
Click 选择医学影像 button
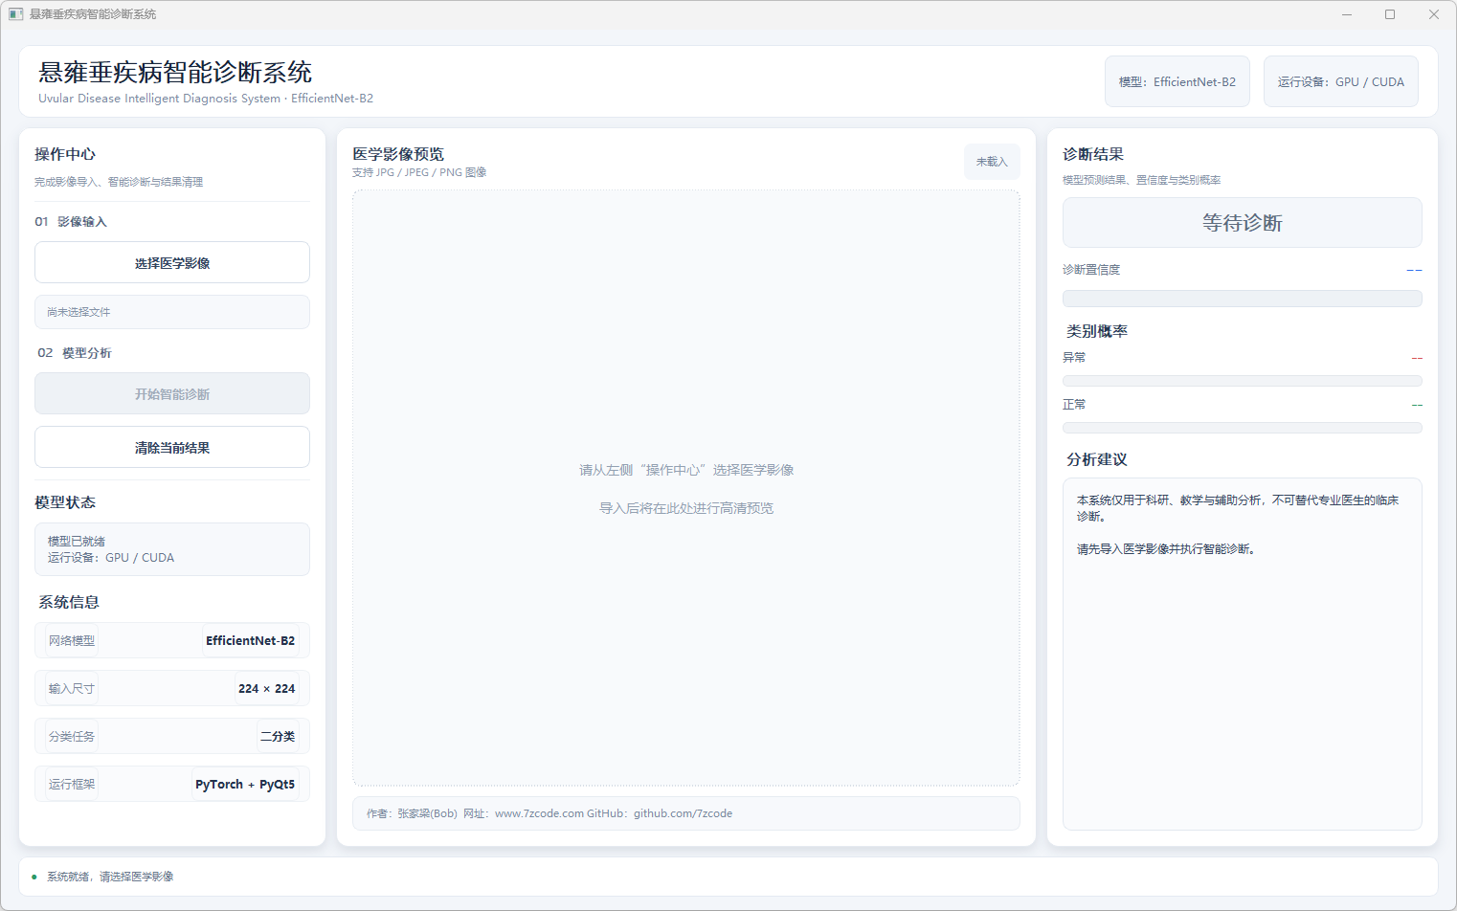click(172, 262)
